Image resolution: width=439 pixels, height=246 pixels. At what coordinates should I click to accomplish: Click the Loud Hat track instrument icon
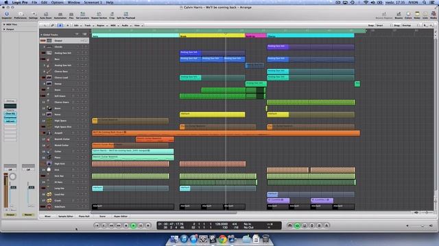click(x=49, y=194)
